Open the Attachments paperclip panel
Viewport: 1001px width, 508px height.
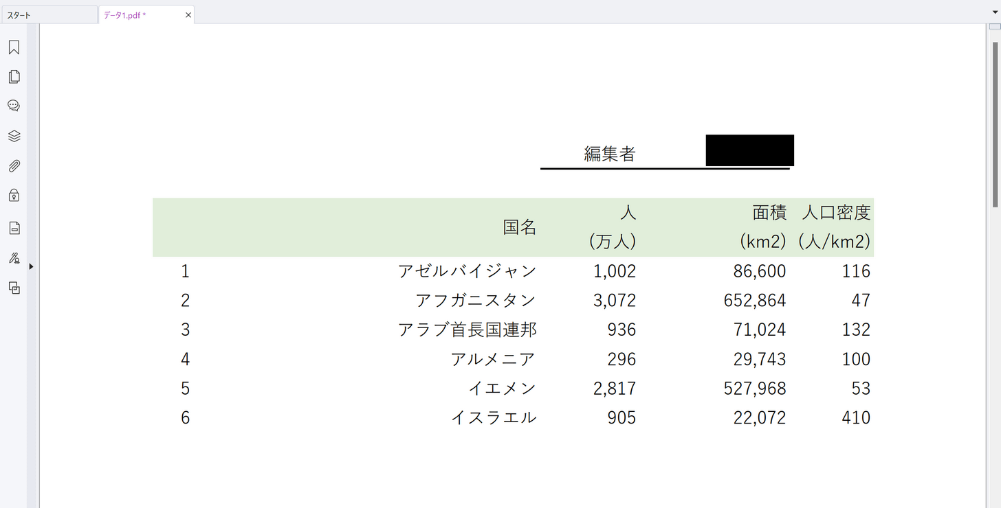14,166
